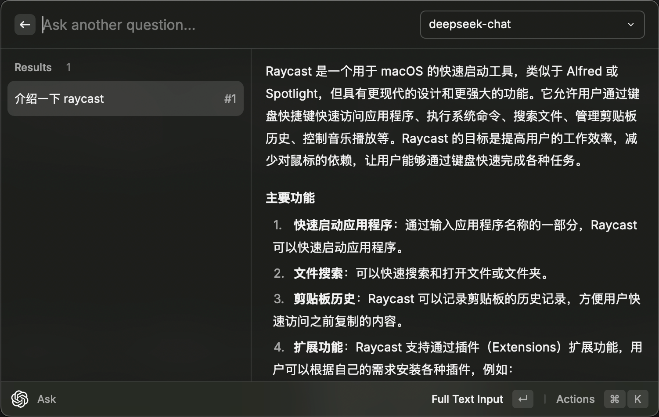Focus the "Ask another question..." search field
659x417 pixels.
[x=220, y=25]
